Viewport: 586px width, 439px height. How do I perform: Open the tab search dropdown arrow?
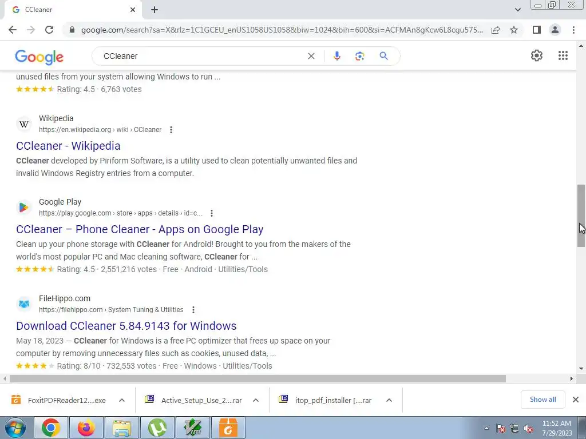pos(517,10)
